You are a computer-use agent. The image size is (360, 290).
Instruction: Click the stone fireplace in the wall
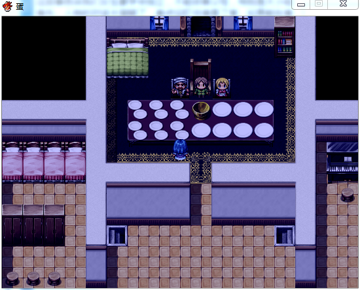201,27
